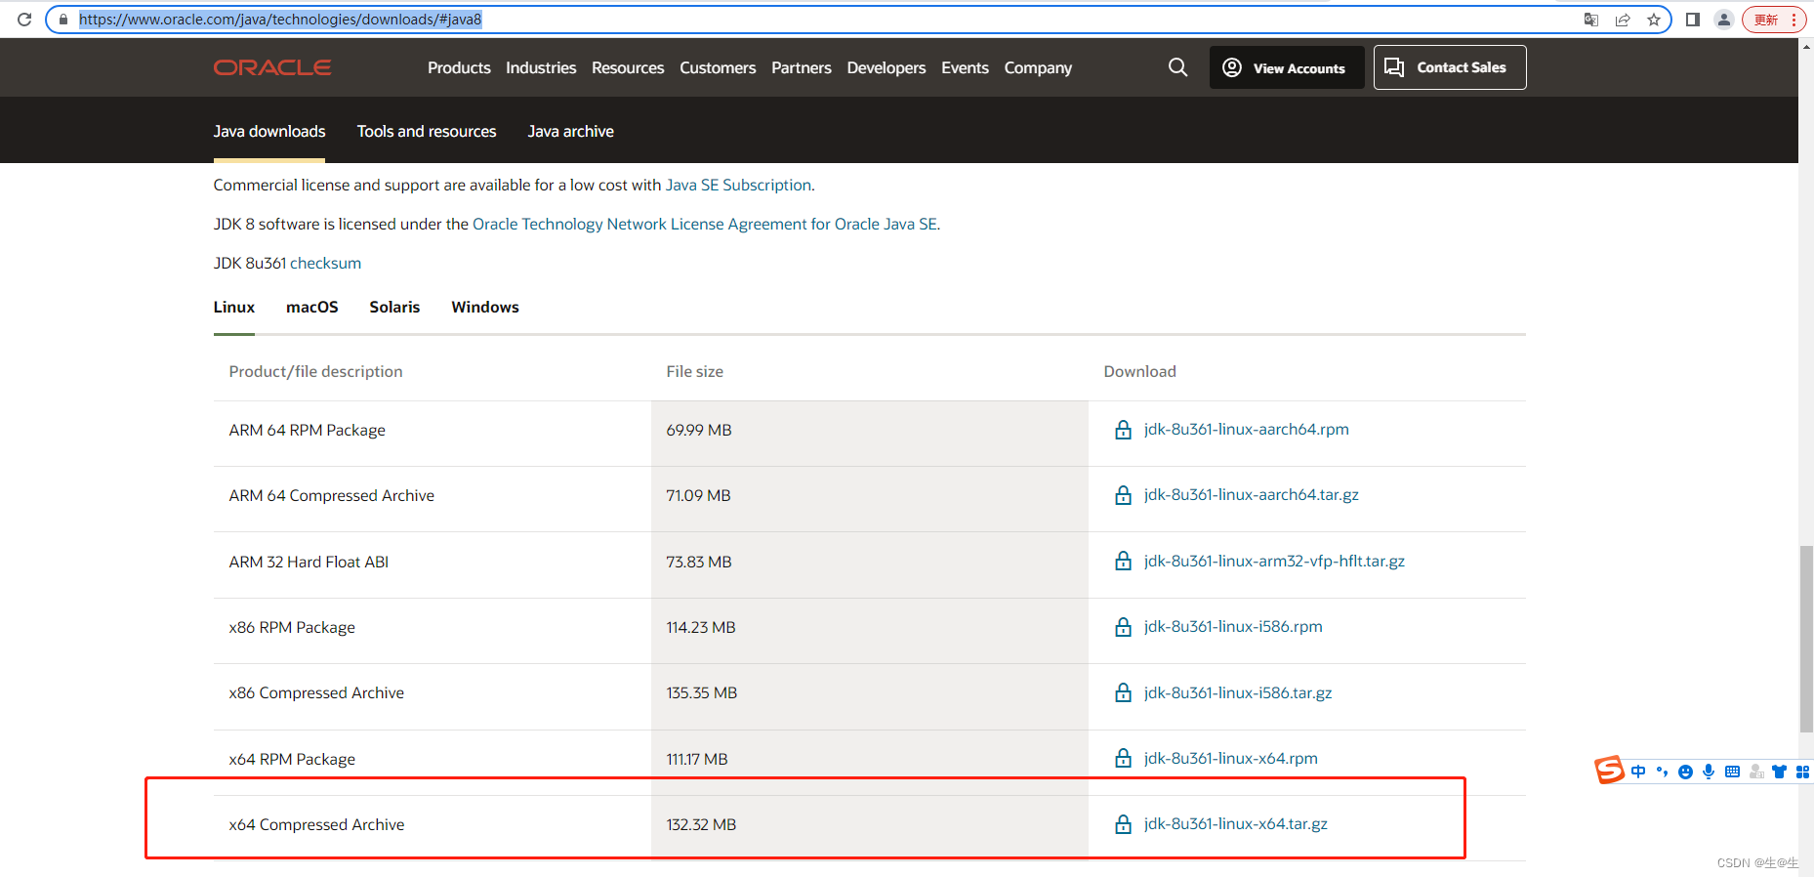
Task: Open the Java SE Subscription link
Action: click(738, 185)
